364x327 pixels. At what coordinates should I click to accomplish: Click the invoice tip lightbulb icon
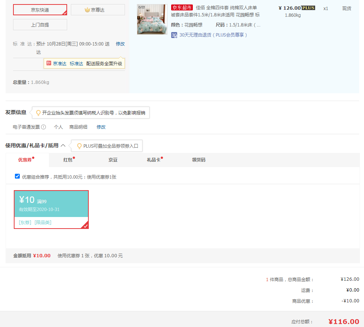point(38,113)
